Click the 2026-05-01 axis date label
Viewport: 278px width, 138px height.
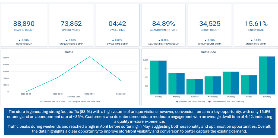122,94
